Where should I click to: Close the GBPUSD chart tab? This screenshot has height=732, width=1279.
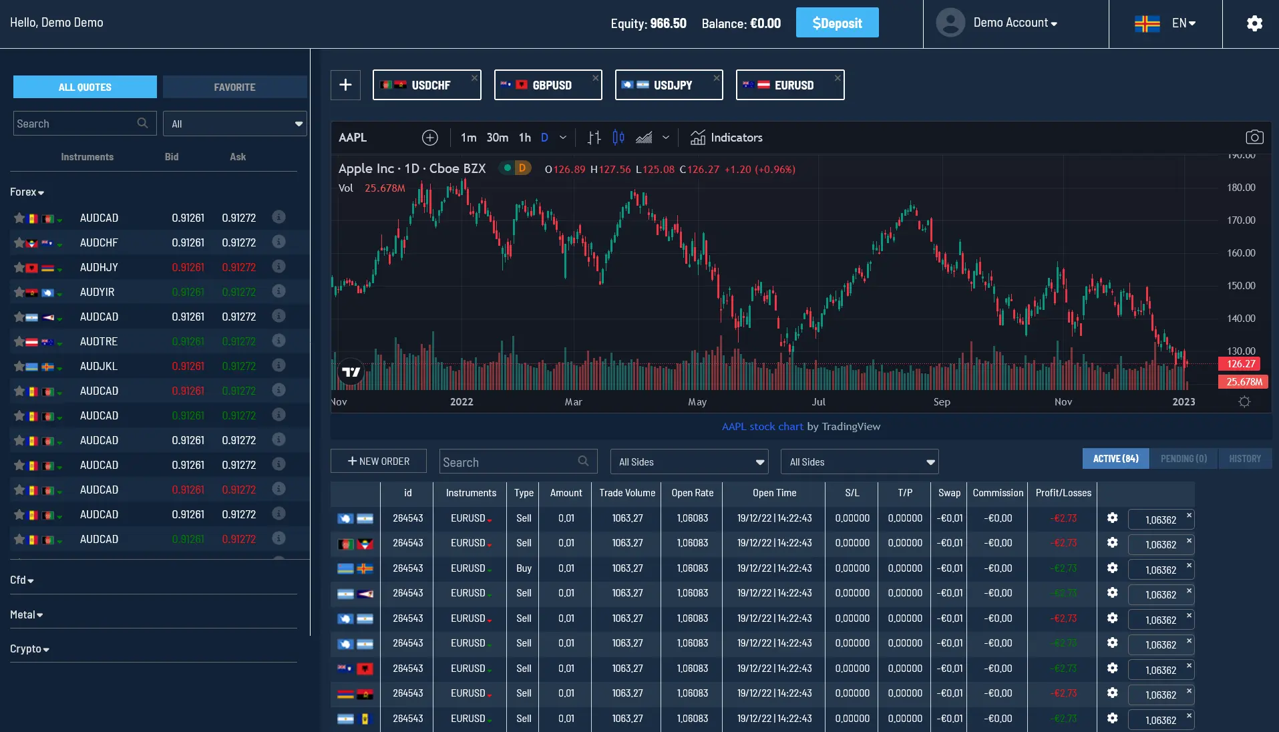tap(595, 77)
